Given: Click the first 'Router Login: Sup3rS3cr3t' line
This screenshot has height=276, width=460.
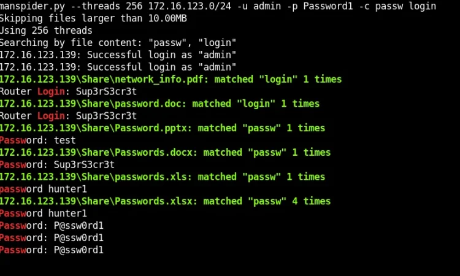Looking at the screenshot, I should [x=68, y=91].
